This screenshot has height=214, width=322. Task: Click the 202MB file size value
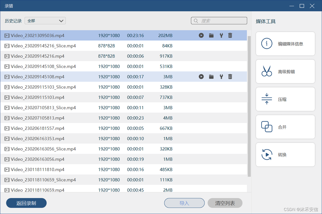[x=165, y=35]
